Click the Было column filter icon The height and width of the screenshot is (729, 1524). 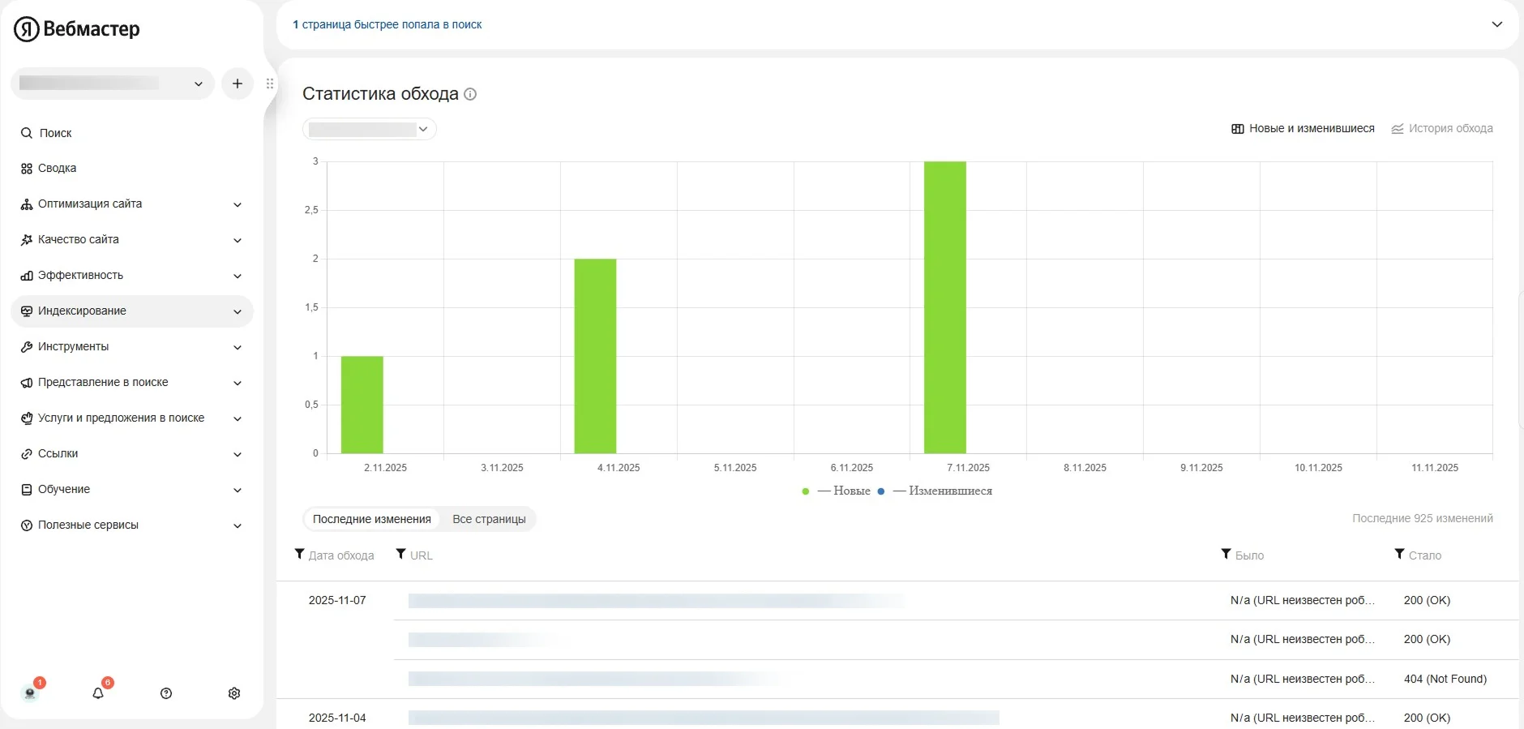(1226, 555)
